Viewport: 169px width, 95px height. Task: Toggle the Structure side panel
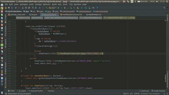click(x=6, y=31)
